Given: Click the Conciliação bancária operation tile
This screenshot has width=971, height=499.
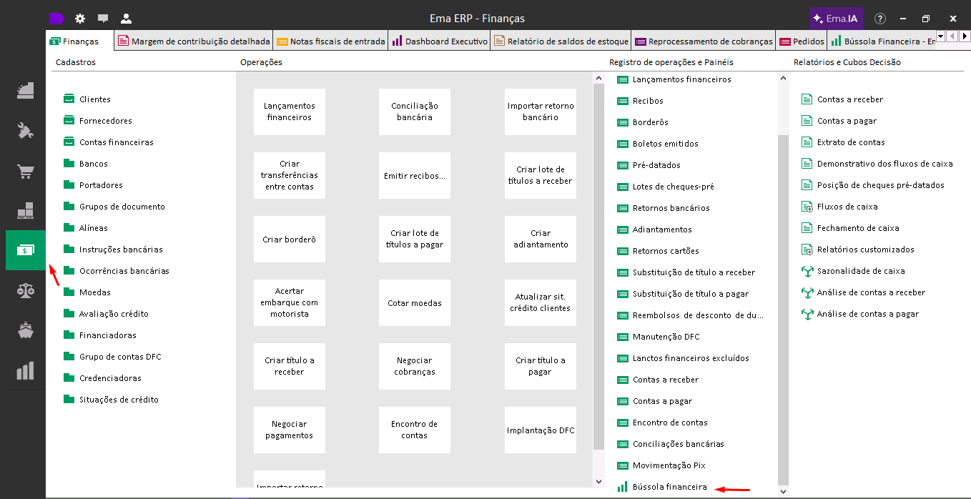Looking at the screenshot, I should tap(415, 112).
